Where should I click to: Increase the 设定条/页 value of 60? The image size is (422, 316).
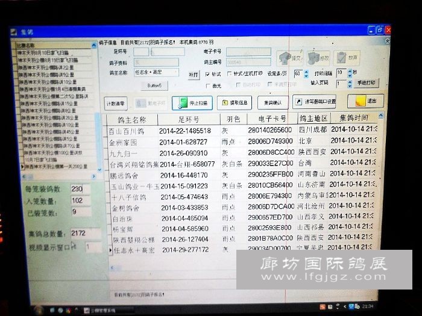click(x=306, y=72)
